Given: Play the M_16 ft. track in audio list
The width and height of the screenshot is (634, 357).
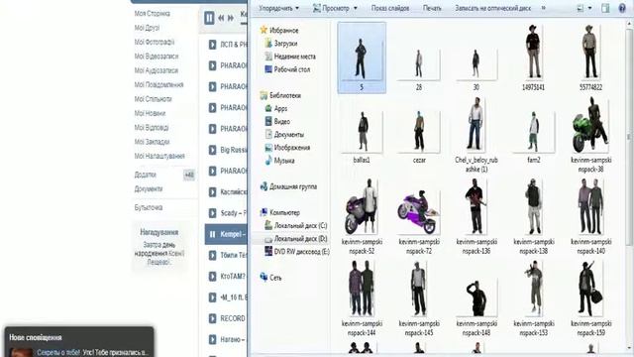Looking at the screenshot, I should click(213, 297).
